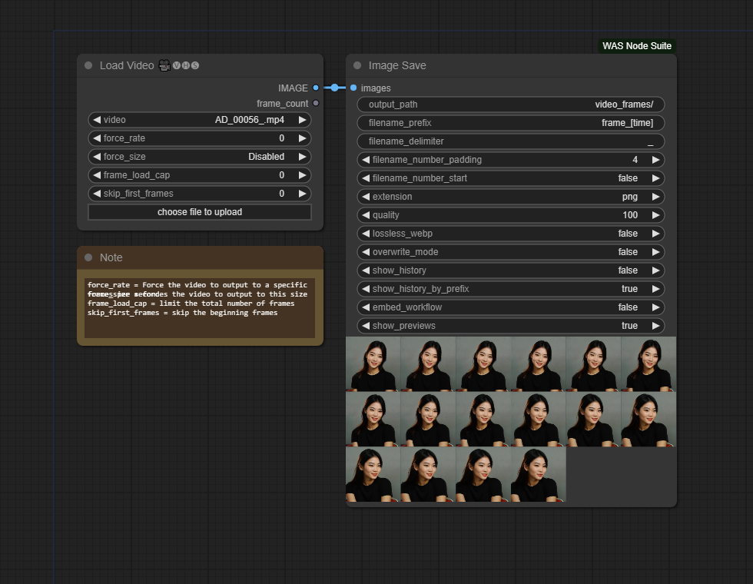Collapse the Load Video node using its dot
The image size is (753, 584).
coord(88,66)
